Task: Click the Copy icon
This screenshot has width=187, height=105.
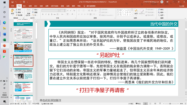Action: click(x=17, y=12)
